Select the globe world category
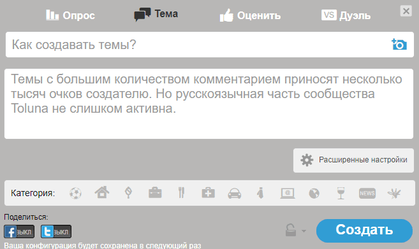 pos(314,193)
